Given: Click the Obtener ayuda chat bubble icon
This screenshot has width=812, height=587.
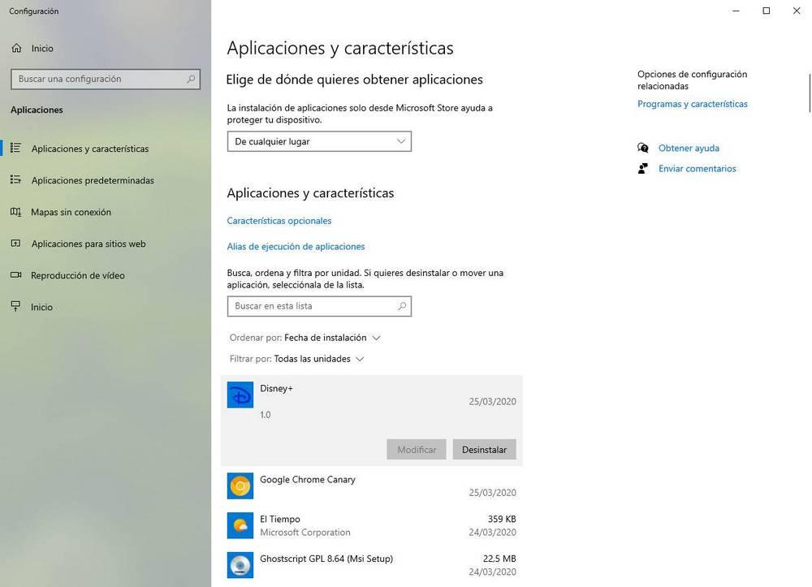Looking at the screenshot, I should tap(642, 148).
